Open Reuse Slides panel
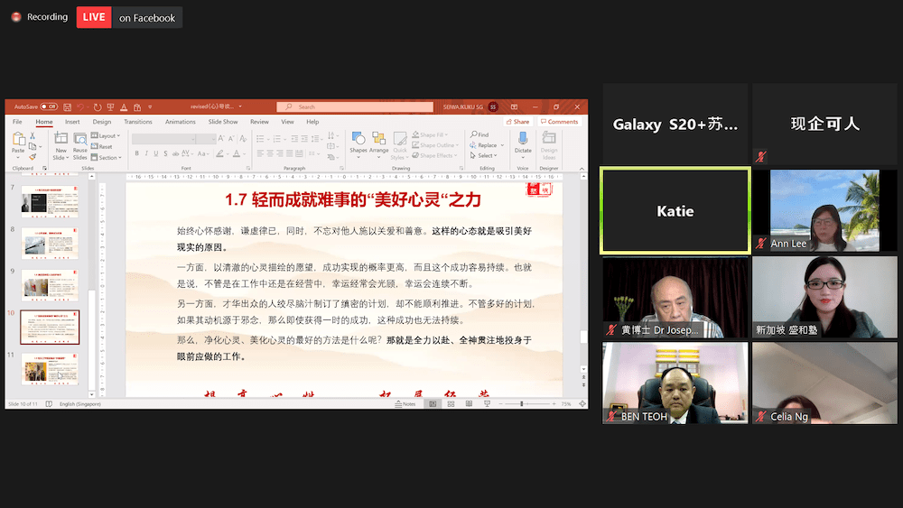Screen dimensions: 903x508 (x=81, y=143)
